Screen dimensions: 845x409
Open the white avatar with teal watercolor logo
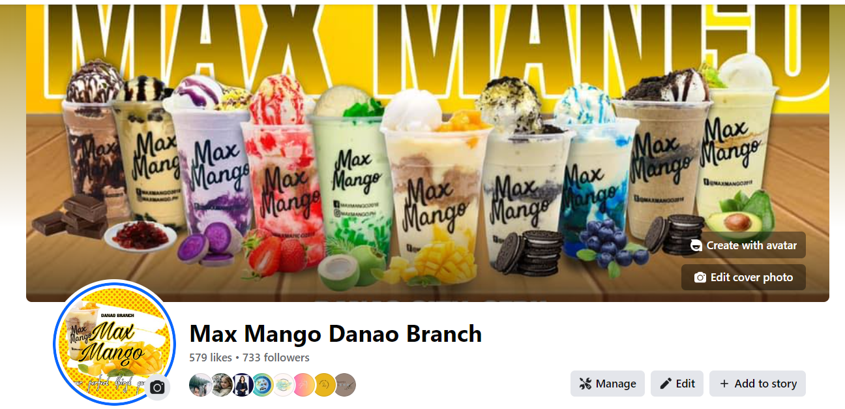pyautogui.click(x=283, y=385)
